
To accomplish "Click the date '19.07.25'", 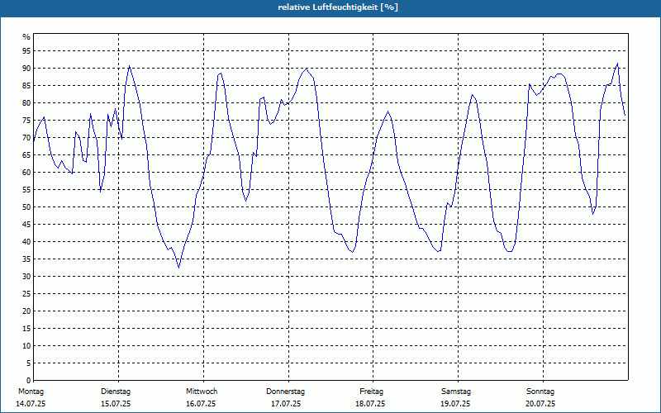I will (455, 404).
